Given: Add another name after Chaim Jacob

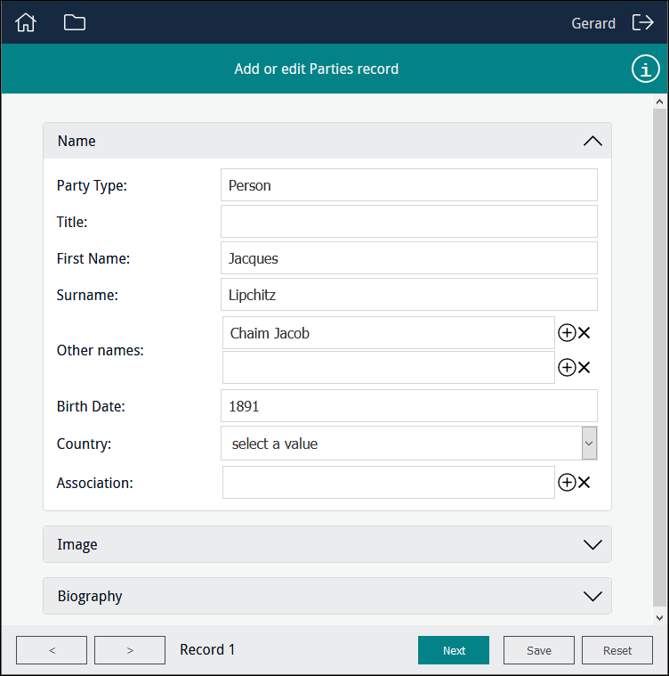Looking at the screenshot, I should (x=567, y=333).
